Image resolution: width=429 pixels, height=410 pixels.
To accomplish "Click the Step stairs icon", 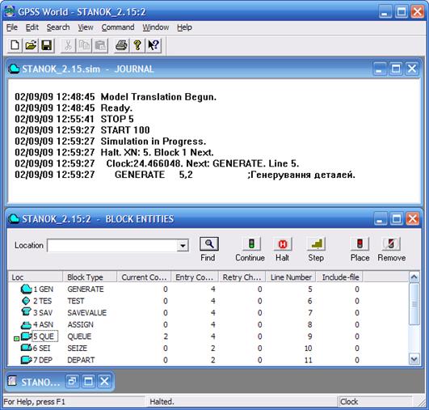I will click(316, 243).
